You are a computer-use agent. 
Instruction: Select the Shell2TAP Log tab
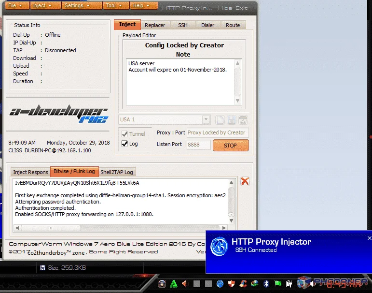tap(117, 172)
